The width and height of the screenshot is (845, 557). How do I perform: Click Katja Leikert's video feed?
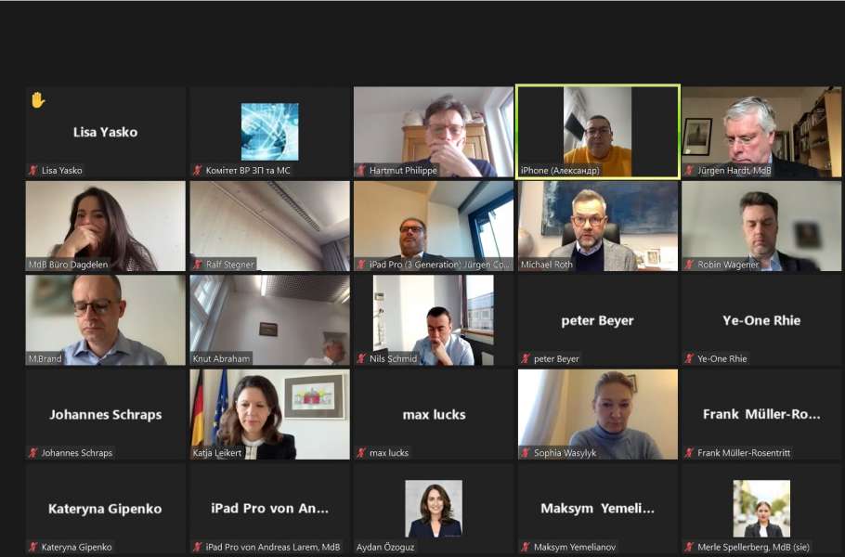coord(269,414)
